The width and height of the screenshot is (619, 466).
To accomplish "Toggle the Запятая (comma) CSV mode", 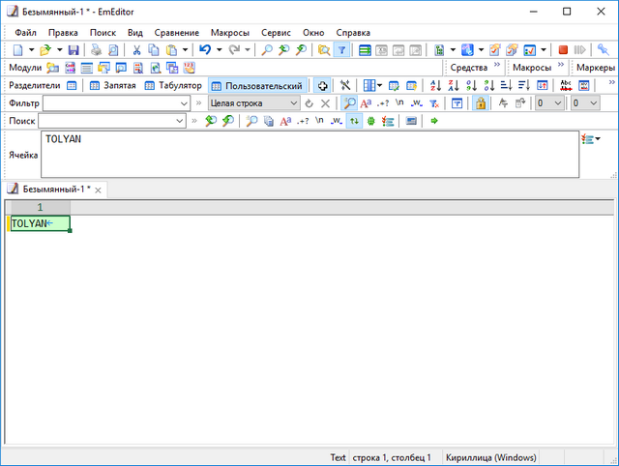I will (113, 86).
